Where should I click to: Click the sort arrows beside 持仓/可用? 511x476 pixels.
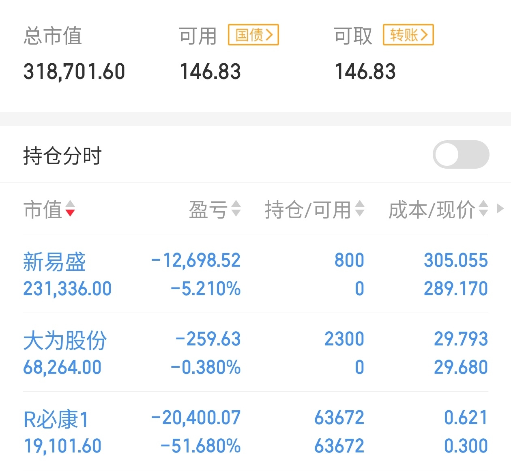pyautogui.click(x=360, y=209)
